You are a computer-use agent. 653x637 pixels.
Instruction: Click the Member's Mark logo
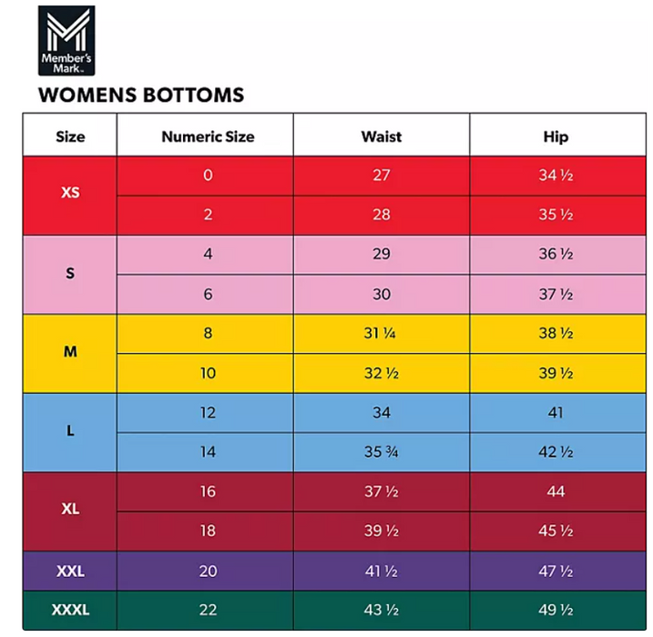[66, 41]
